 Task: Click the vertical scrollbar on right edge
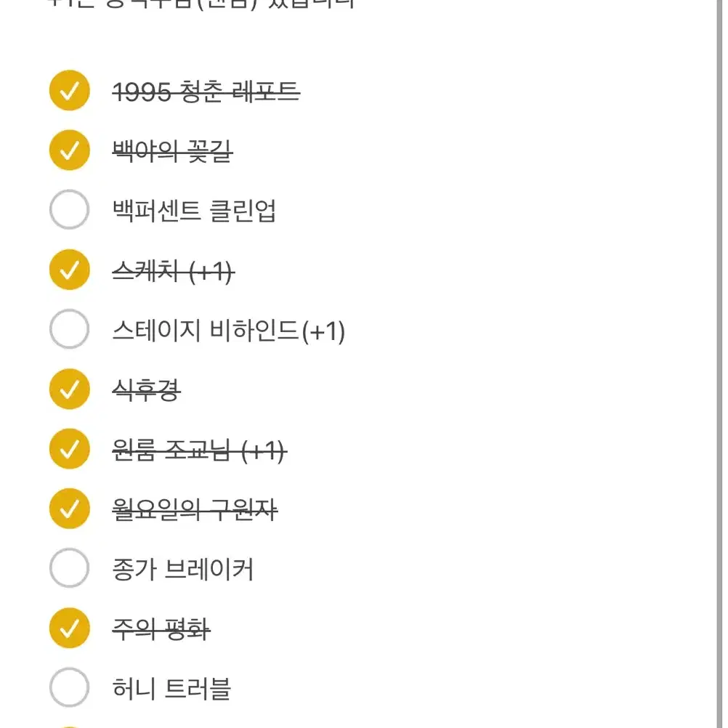coord(720,363)
